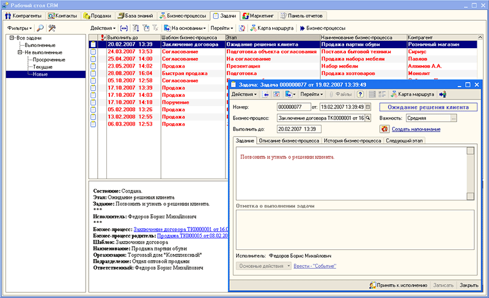Open Продажа ТК000005 parent process link
Image resolution: width=489 pixels, height=298 pixels.
pyautogui.click(x=193, y=236)
